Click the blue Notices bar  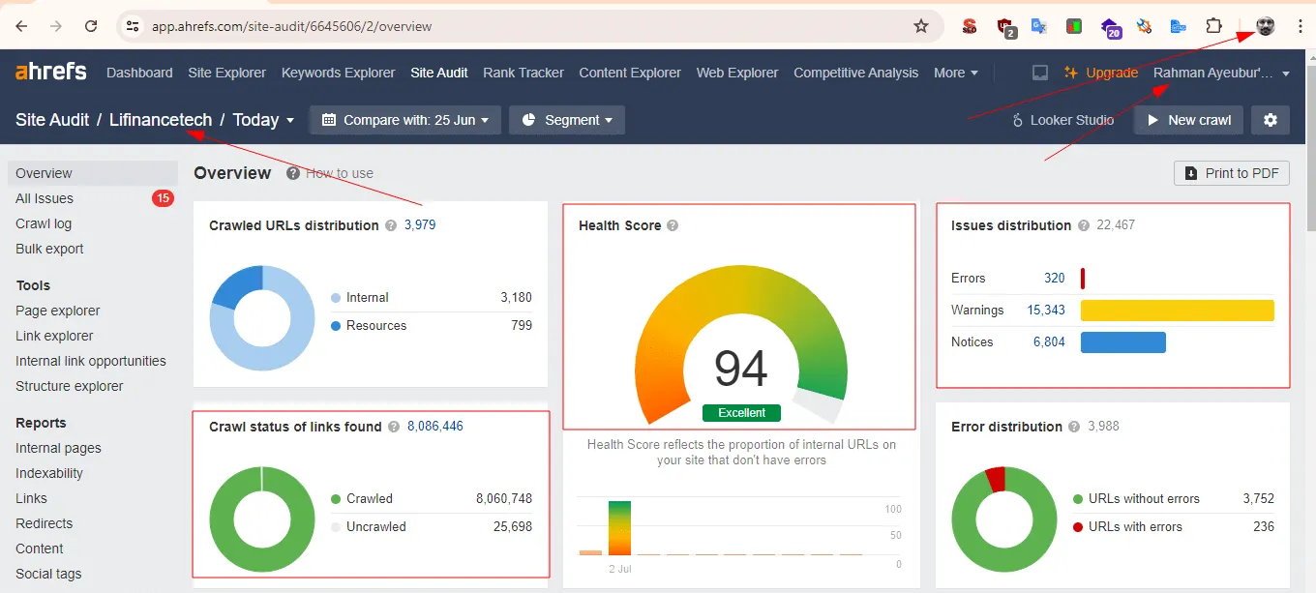point(1122,342)
